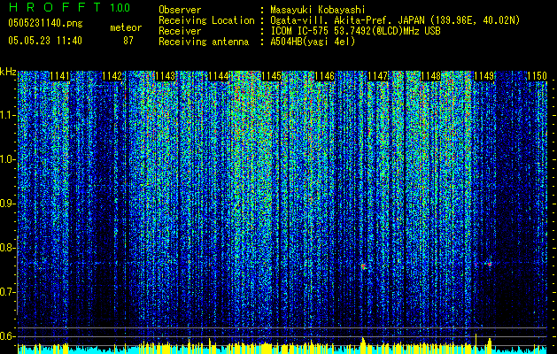Select observer name Masayuki Kobayashi
Screen dimensions: 557x354
pos(317,10)
